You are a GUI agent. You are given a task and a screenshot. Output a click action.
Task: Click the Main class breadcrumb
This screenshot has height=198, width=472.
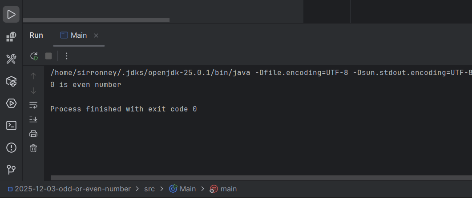[x=183, y=189]
